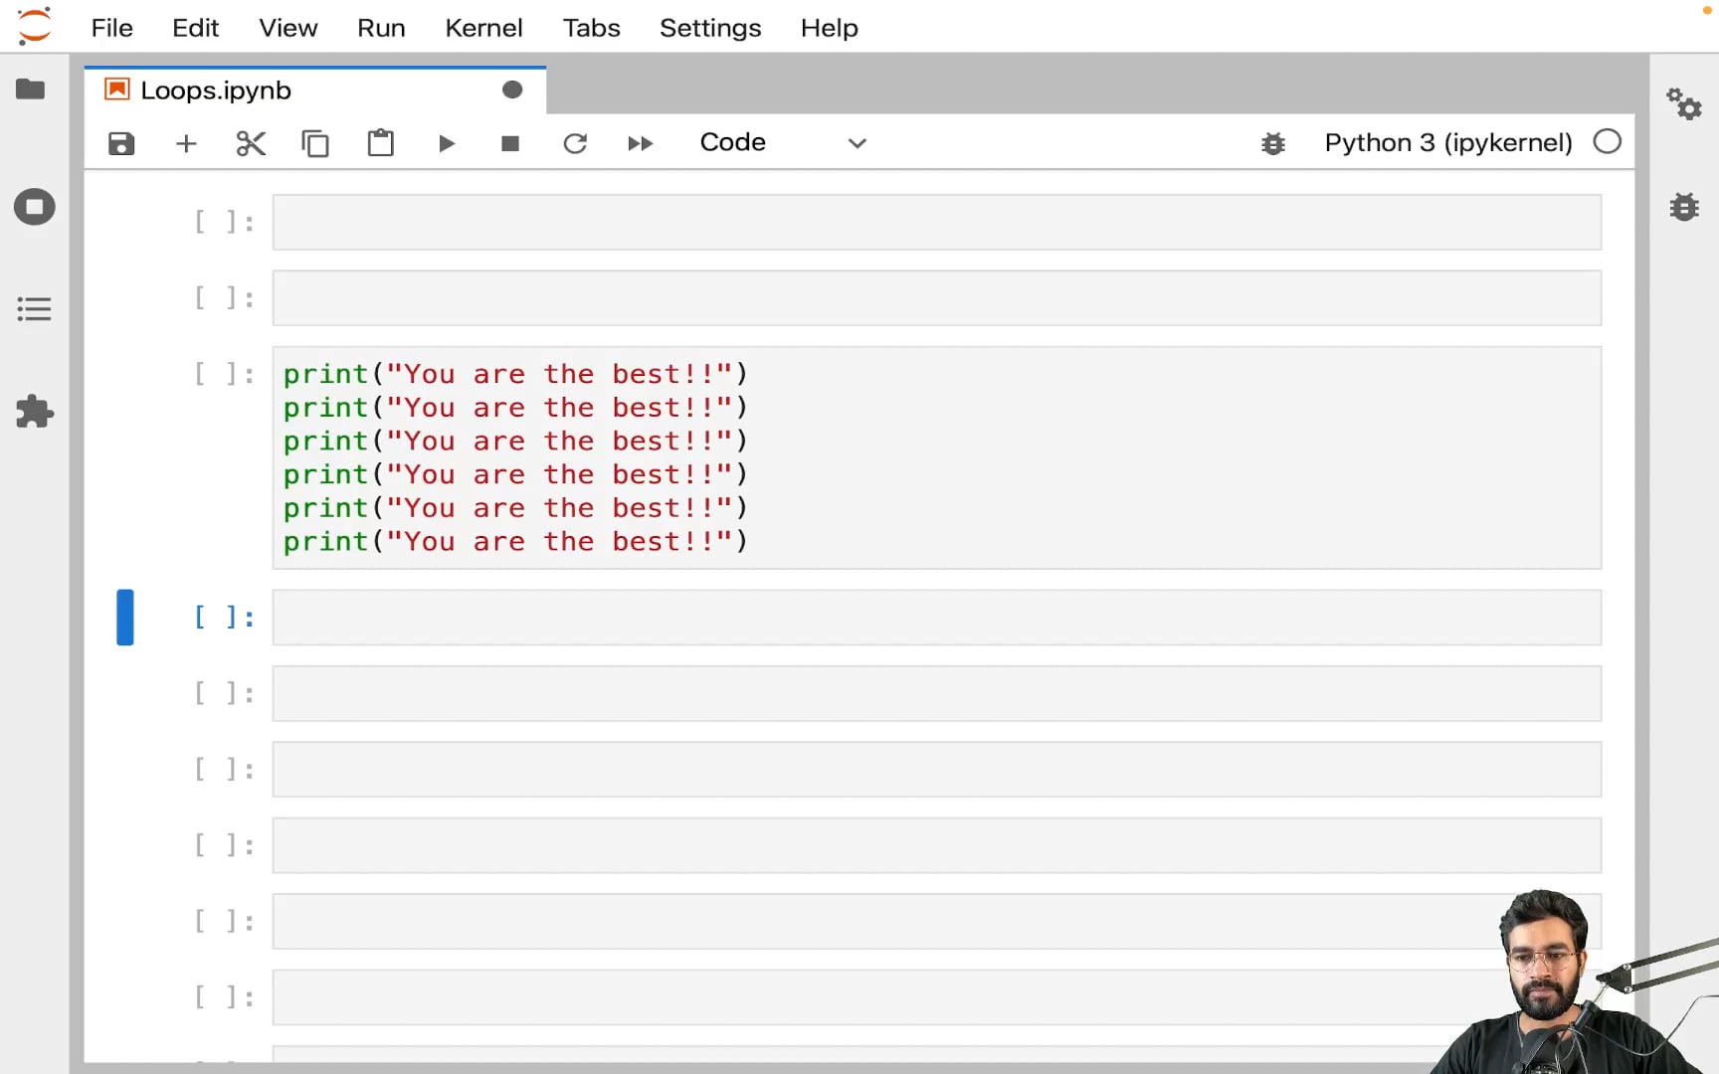
Task: Click the first print statement line
Action: pyautogui.click(x=515, y=374)
